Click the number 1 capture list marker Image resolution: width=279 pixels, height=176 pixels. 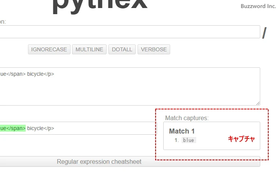(x=177, y=140)
